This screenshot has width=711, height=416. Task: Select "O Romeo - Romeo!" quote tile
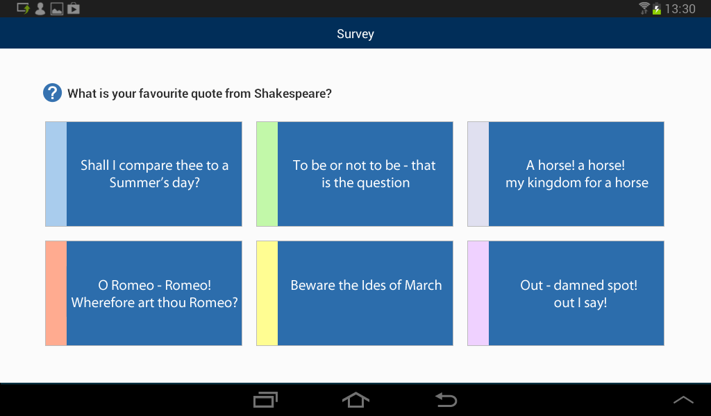[154, 293]
